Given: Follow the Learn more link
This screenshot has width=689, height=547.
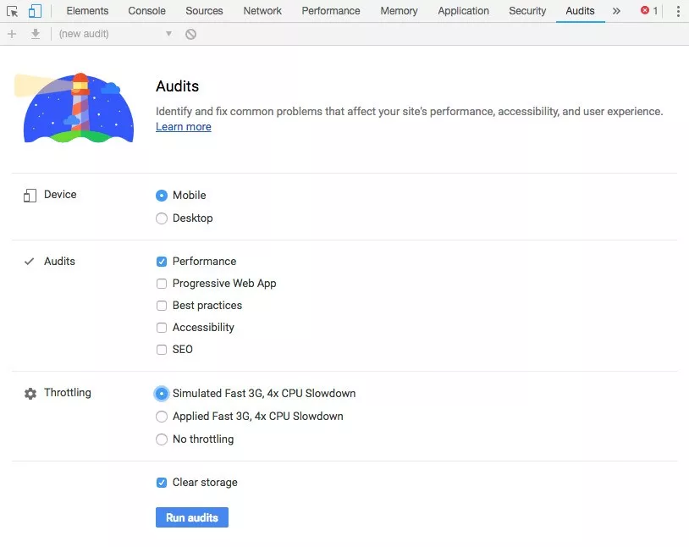Looking at the screenshot, I should point(183,127).
